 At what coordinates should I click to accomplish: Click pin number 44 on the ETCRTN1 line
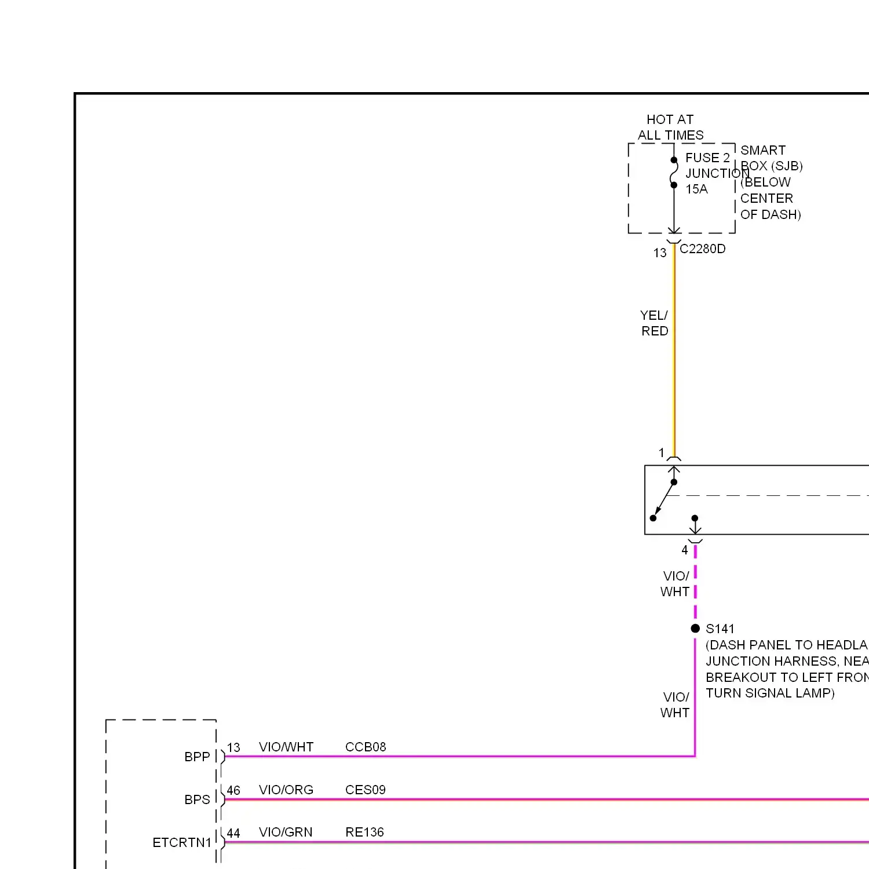(x=233, y=833)
